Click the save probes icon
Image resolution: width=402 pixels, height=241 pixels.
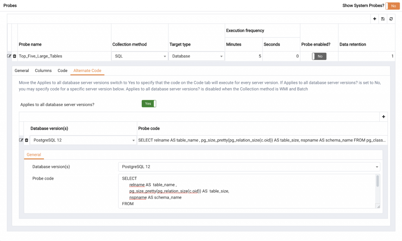click(383, 19)
